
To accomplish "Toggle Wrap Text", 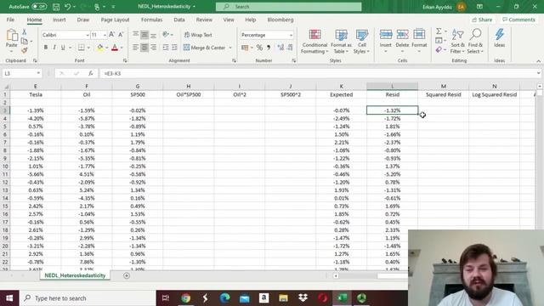I will (198, 35).
